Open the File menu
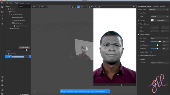Screen dimensions: 170x95 (2, 3)
